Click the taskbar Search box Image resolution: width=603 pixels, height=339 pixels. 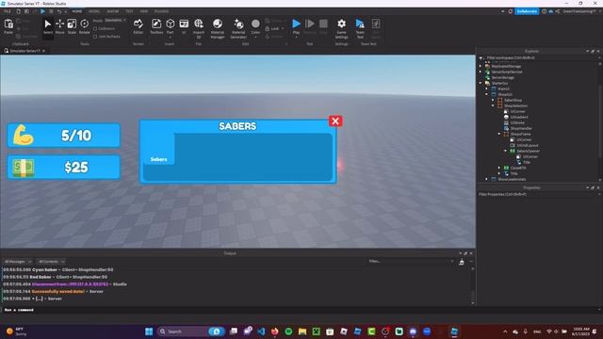click(x=190, y=331)
